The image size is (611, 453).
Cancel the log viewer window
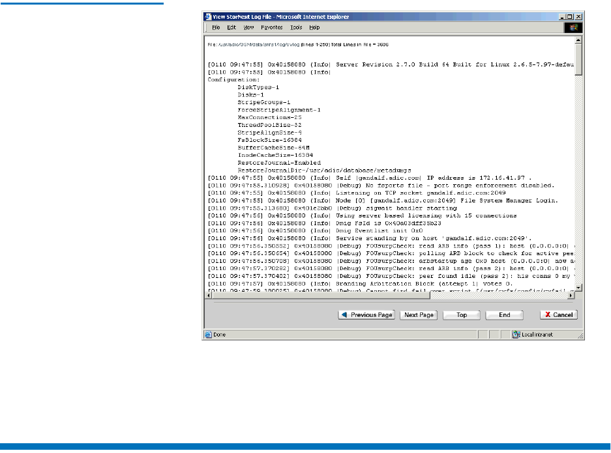(x=559, y=315)
